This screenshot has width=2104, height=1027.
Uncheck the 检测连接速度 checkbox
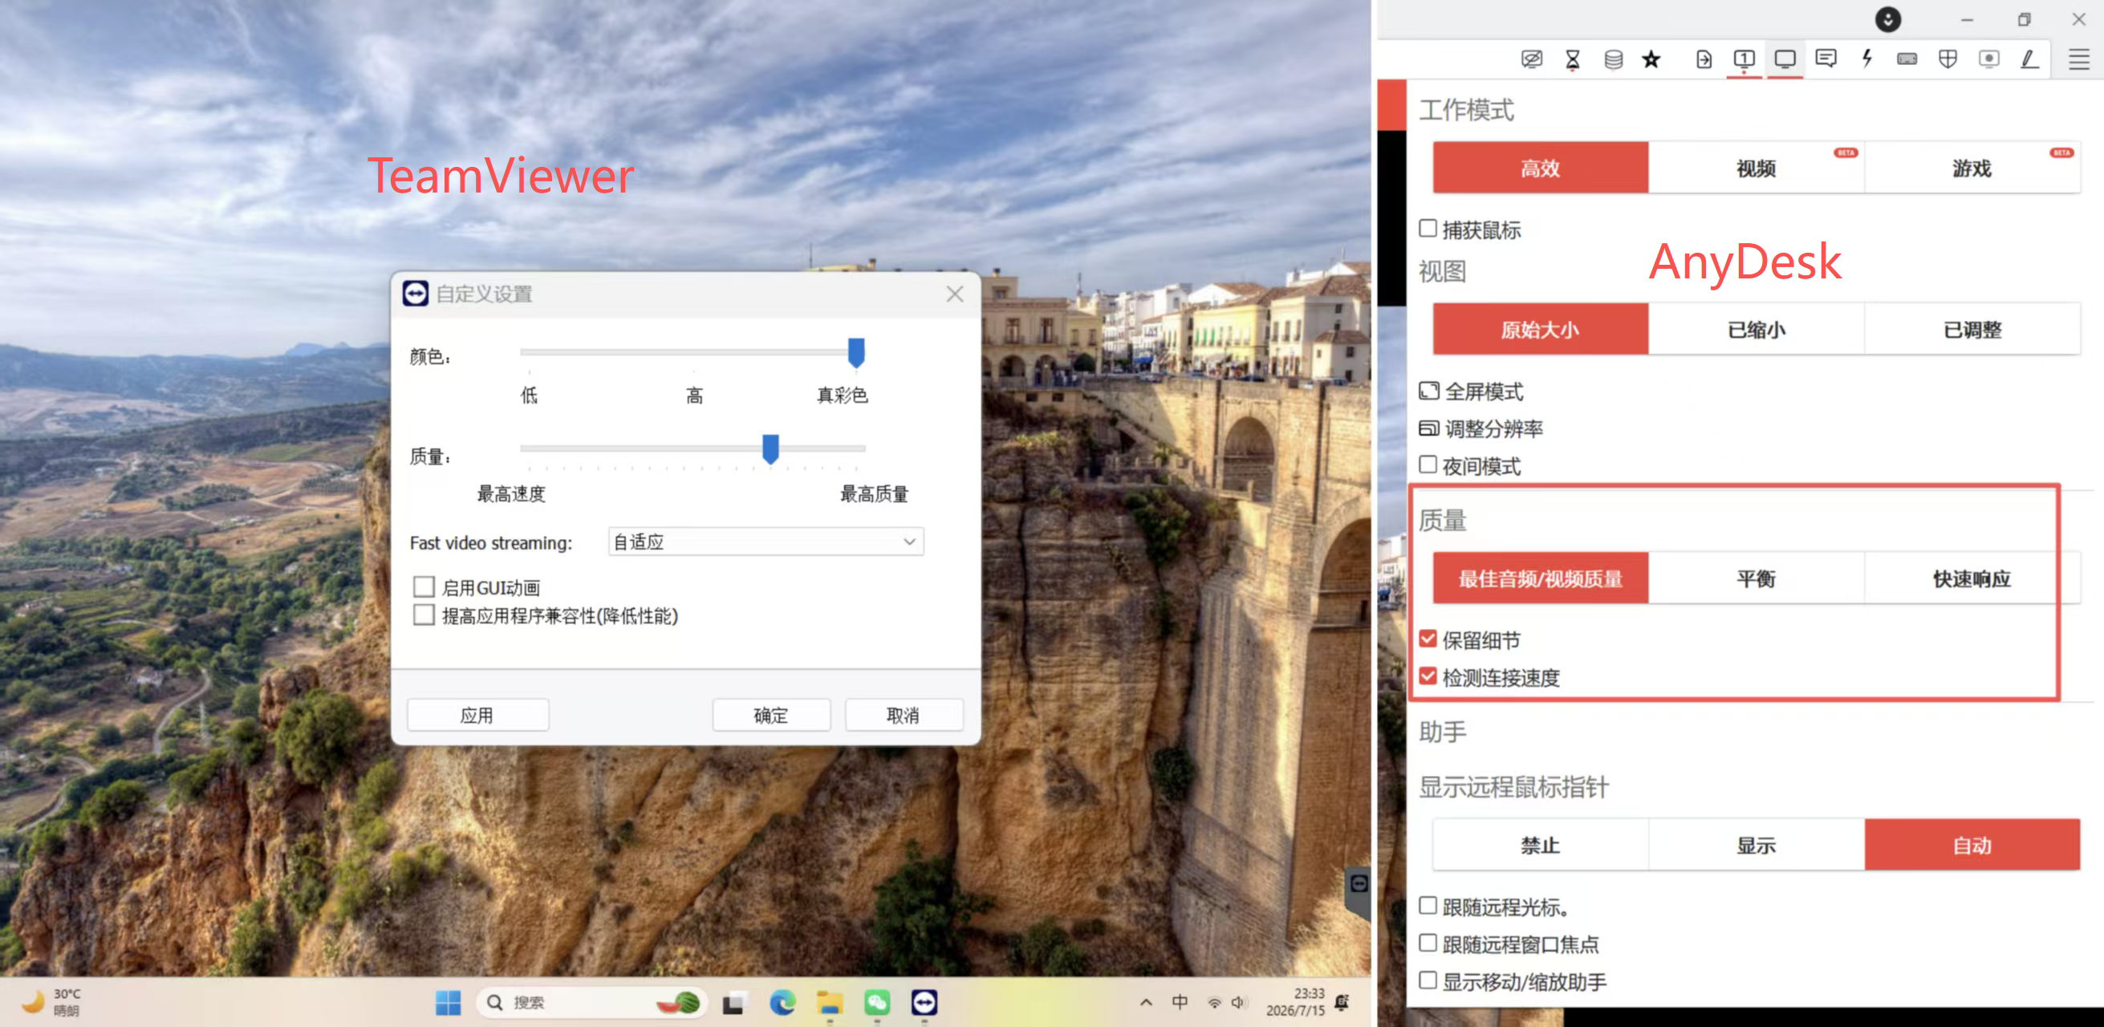pyautogui.click(x=1428, y=676)
